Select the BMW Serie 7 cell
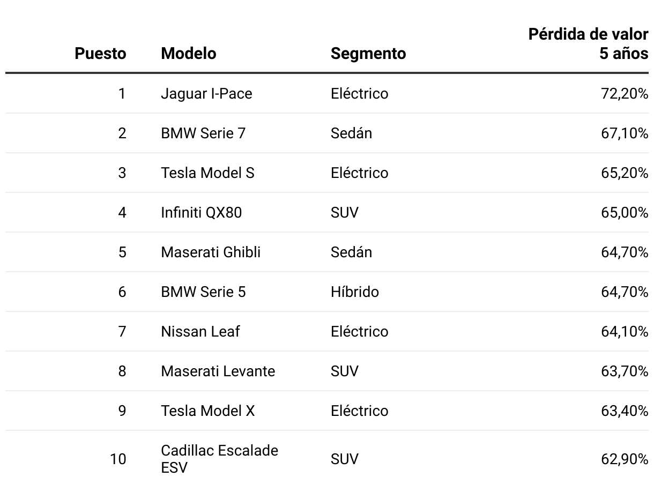 pos(203,133)
